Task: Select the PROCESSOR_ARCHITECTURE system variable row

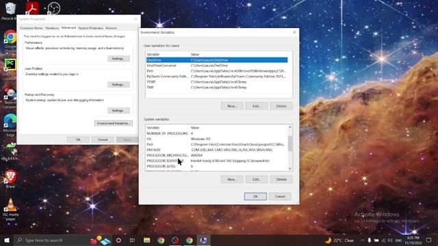Action: coord(217,155)
